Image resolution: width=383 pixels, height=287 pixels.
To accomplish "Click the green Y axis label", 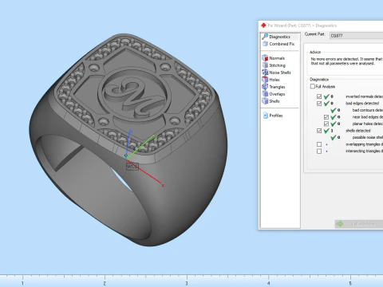I will pyautogui.click(x=156, y=137).
